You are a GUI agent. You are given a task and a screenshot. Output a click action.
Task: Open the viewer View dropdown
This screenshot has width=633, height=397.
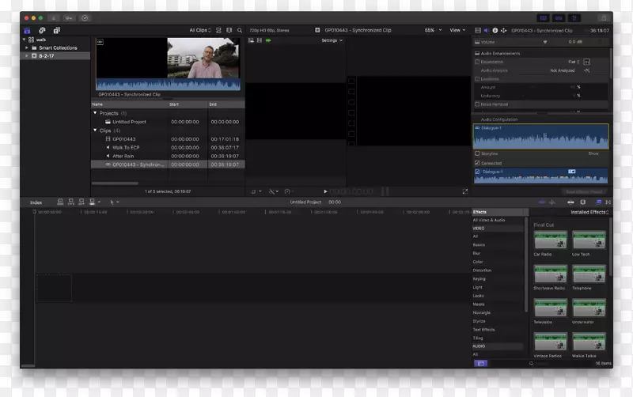pos(457,30)
